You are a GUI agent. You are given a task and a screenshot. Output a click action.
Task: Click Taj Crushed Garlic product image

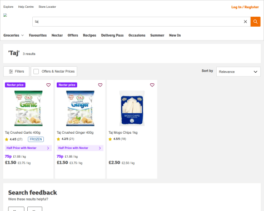pos(28,108)
